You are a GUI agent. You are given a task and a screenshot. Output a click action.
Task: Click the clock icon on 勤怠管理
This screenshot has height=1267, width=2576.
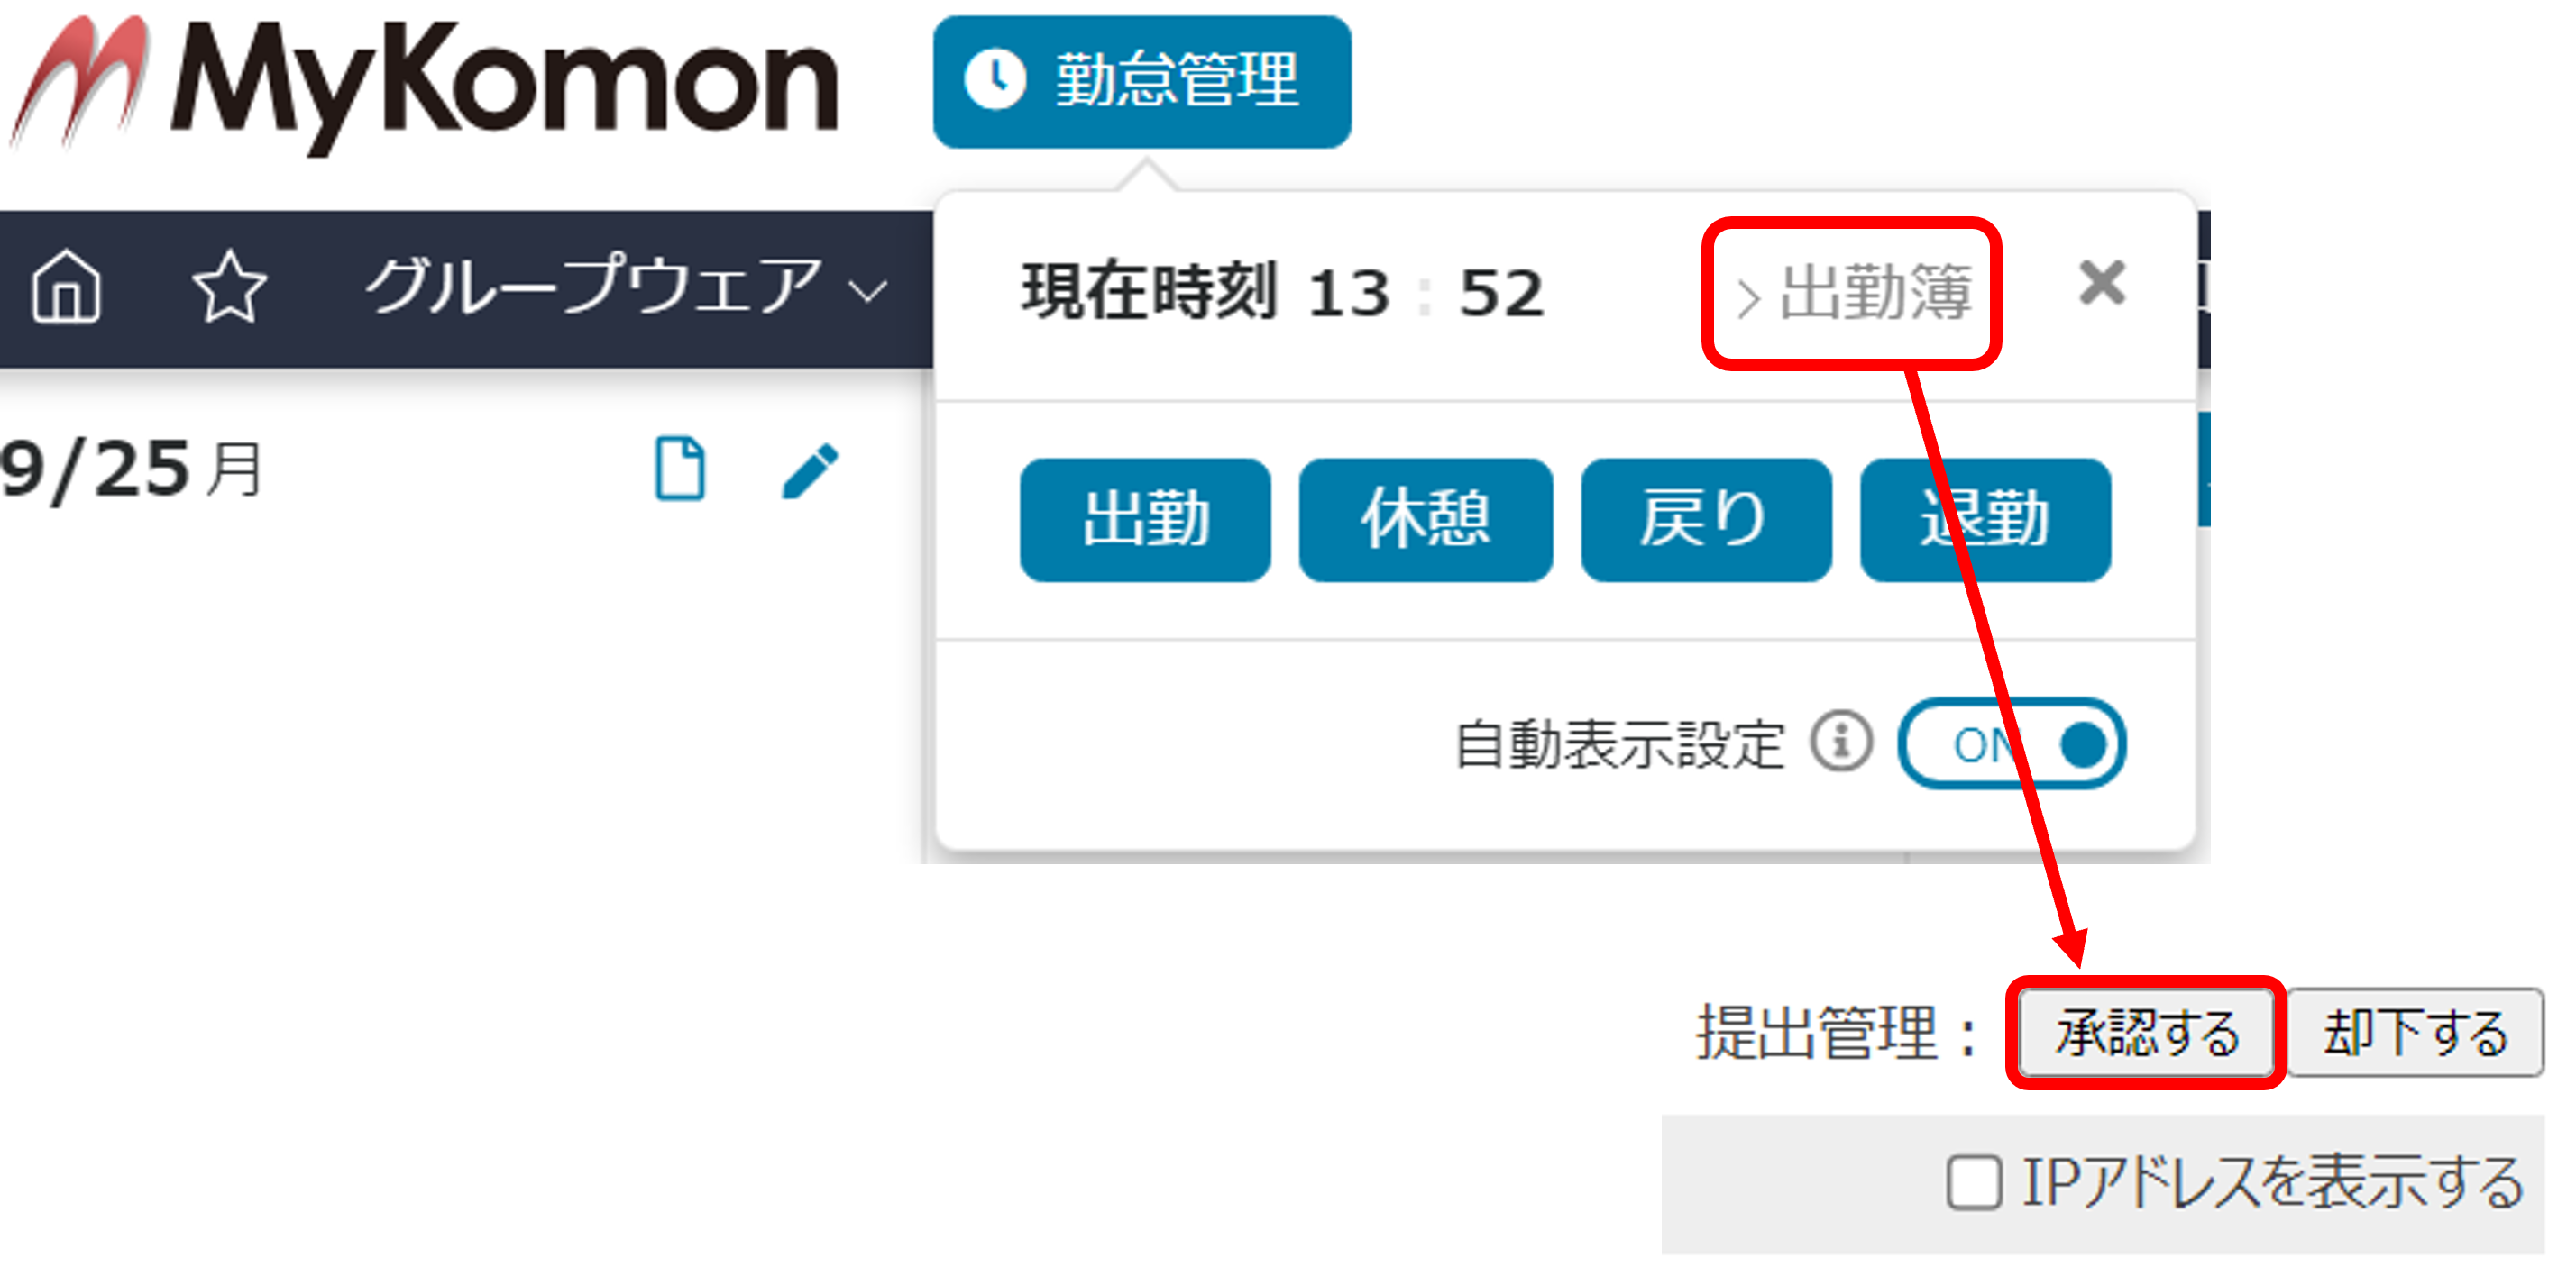point(995,80)
